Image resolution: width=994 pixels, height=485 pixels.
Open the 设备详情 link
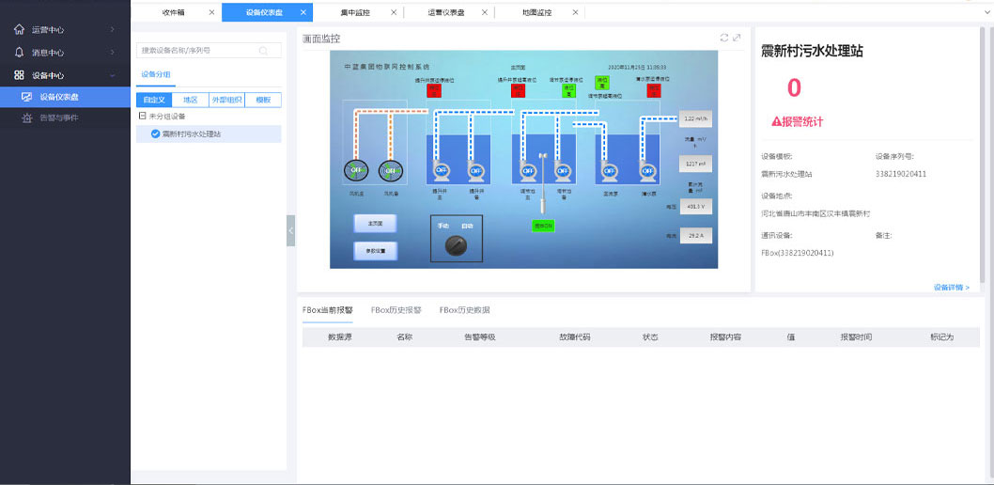pyautogui.click(x=951, y=288)
